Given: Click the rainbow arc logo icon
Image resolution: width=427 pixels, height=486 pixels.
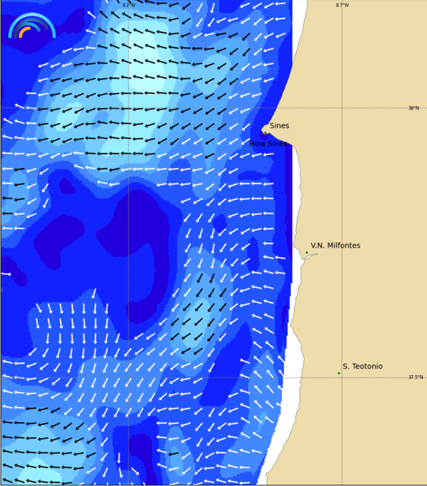Looking at the screenshot, I should (x=31, y=26).
